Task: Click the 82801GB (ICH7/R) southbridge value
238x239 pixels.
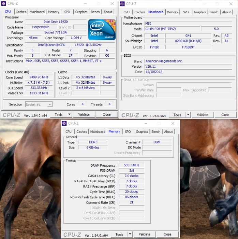Action: (188, 41)
